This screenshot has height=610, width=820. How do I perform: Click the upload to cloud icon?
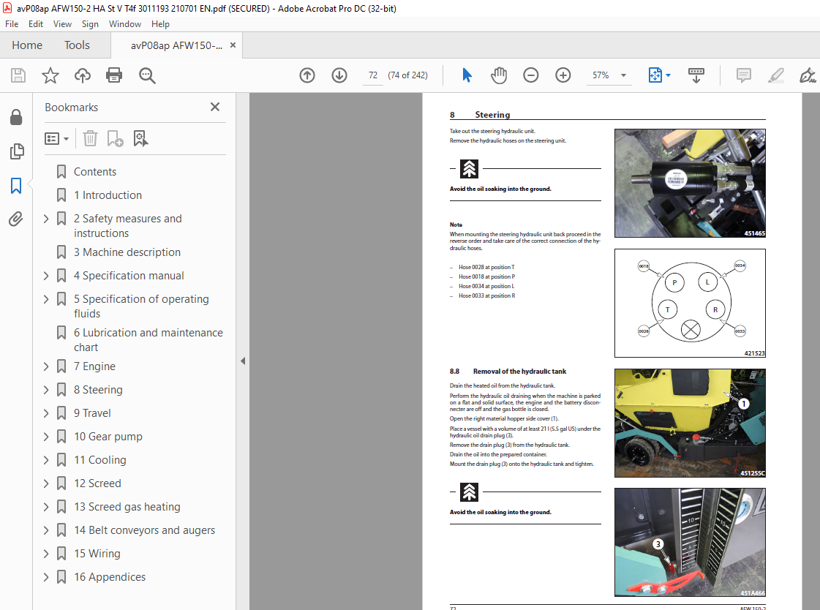click(x=82, y=75)
